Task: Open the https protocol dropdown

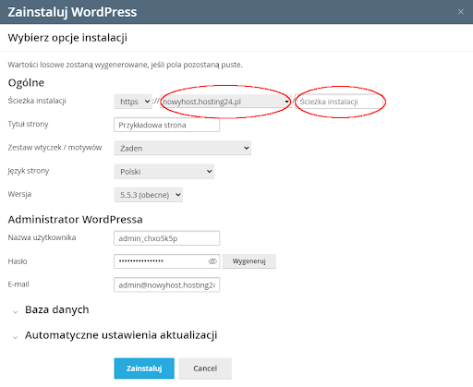Action: (133, 102)
